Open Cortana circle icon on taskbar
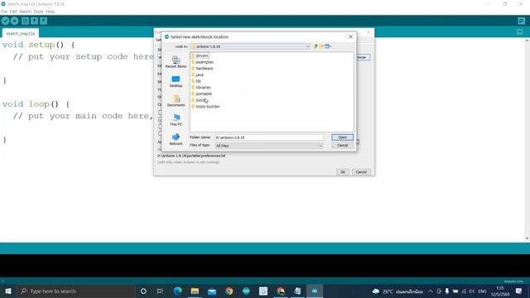Image resolution: width=530 pixels, height=298 pixels. tap(143, 291)
